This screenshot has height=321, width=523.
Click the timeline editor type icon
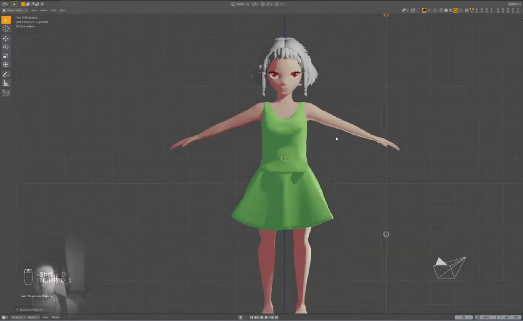(5, 317)
